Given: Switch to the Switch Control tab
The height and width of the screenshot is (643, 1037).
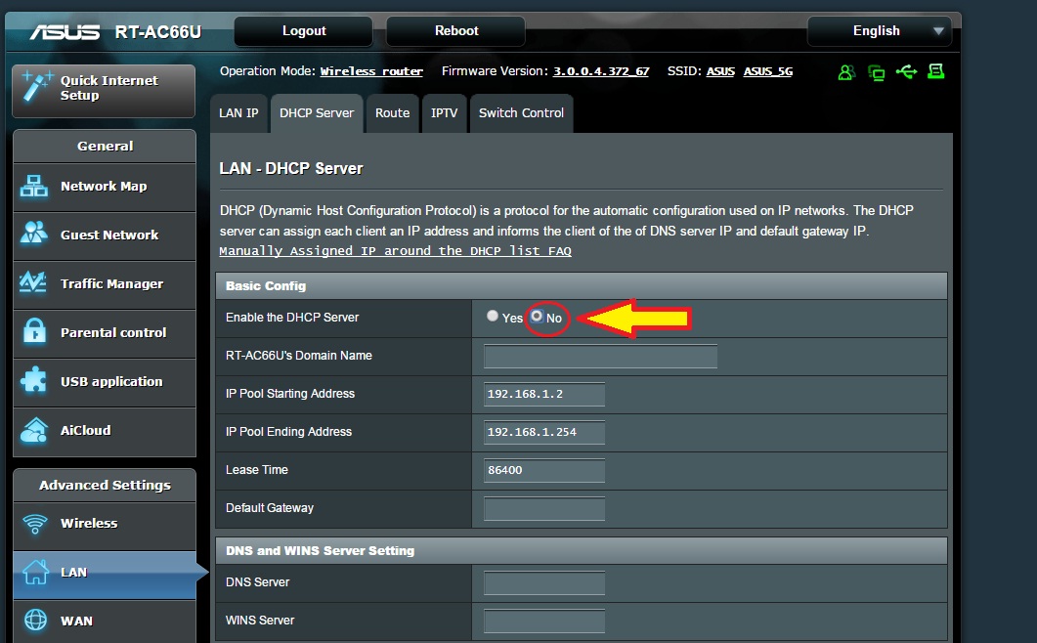Looking at the screenshot, I should point(521,113).
